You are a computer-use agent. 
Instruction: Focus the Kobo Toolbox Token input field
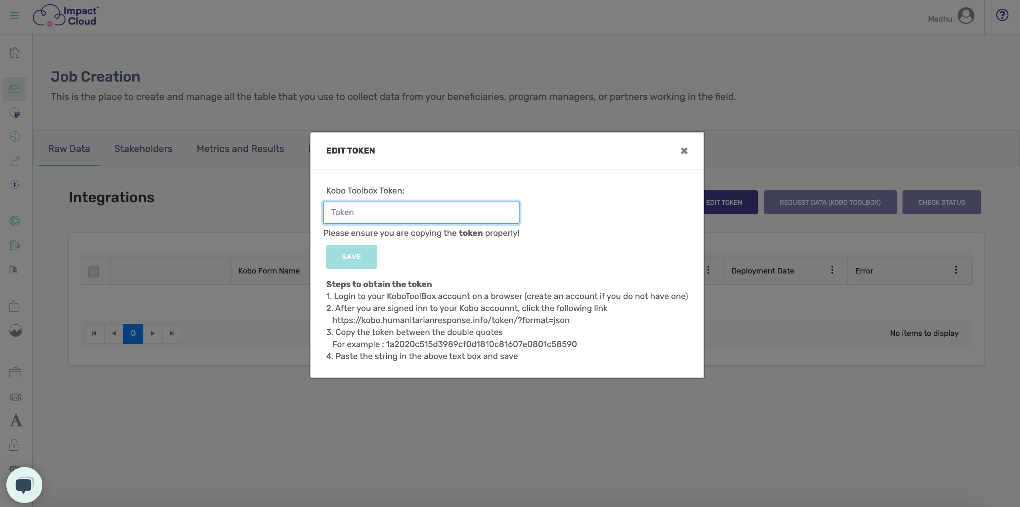pyautogui.click(x=421, y=212)
